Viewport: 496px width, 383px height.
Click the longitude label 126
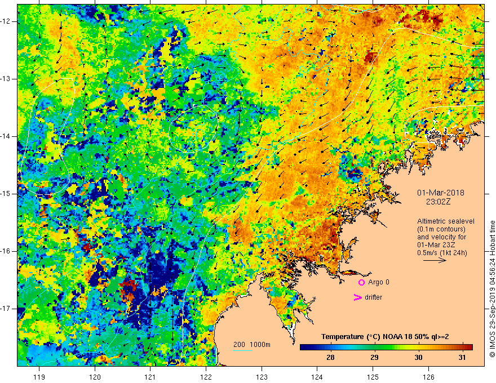pyautogui.click(x=428, y=377)
